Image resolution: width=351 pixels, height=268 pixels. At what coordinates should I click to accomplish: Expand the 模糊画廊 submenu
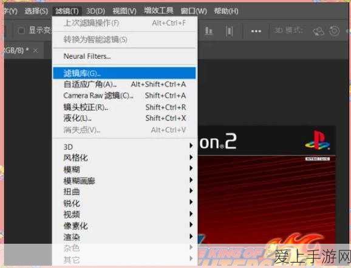(124, 181)
